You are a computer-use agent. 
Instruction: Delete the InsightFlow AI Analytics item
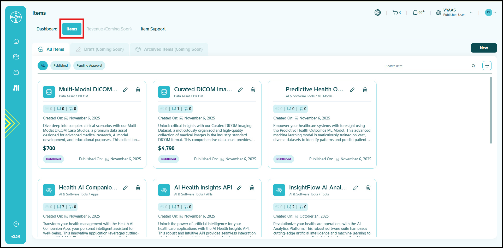click(368, 188)
